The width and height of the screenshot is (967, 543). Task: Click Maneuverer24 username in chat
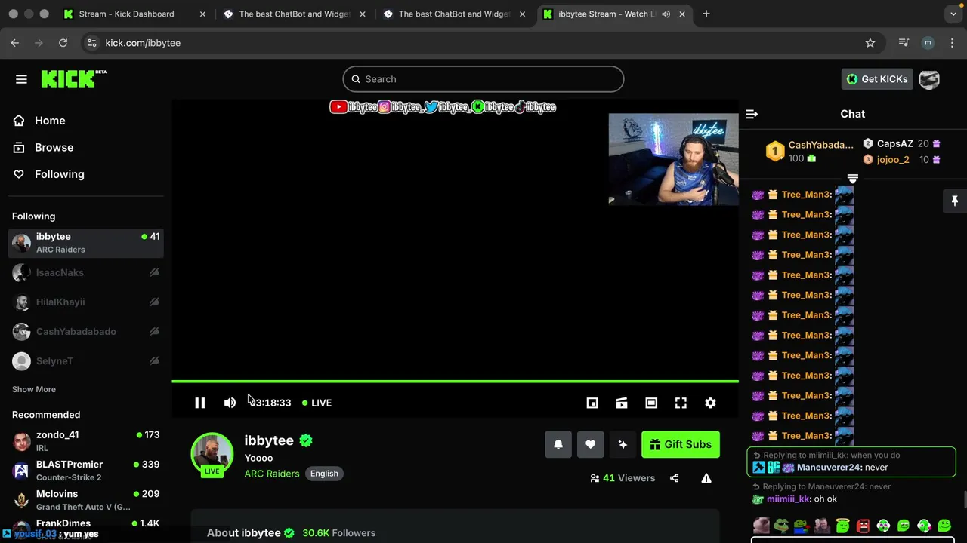coord(830,468)
